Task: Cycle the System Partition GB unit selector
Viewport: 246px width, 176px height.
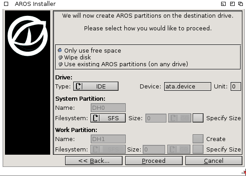Action: point(180,118)
